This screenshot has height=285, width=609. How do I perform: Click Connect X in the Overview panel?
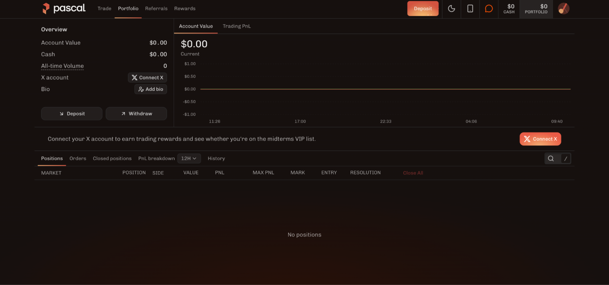pos(147,78)
